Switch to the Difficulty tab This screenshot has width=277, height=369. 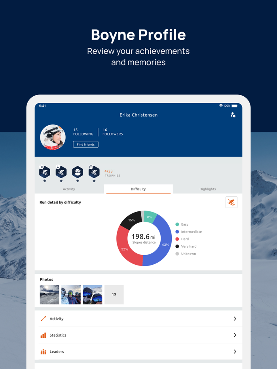pos(138,189)
